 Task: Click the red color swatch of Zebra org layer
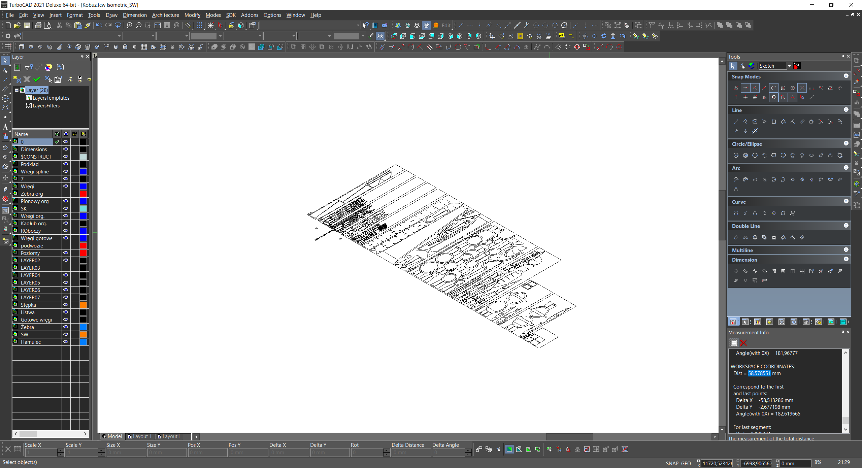tap(83, 194)
